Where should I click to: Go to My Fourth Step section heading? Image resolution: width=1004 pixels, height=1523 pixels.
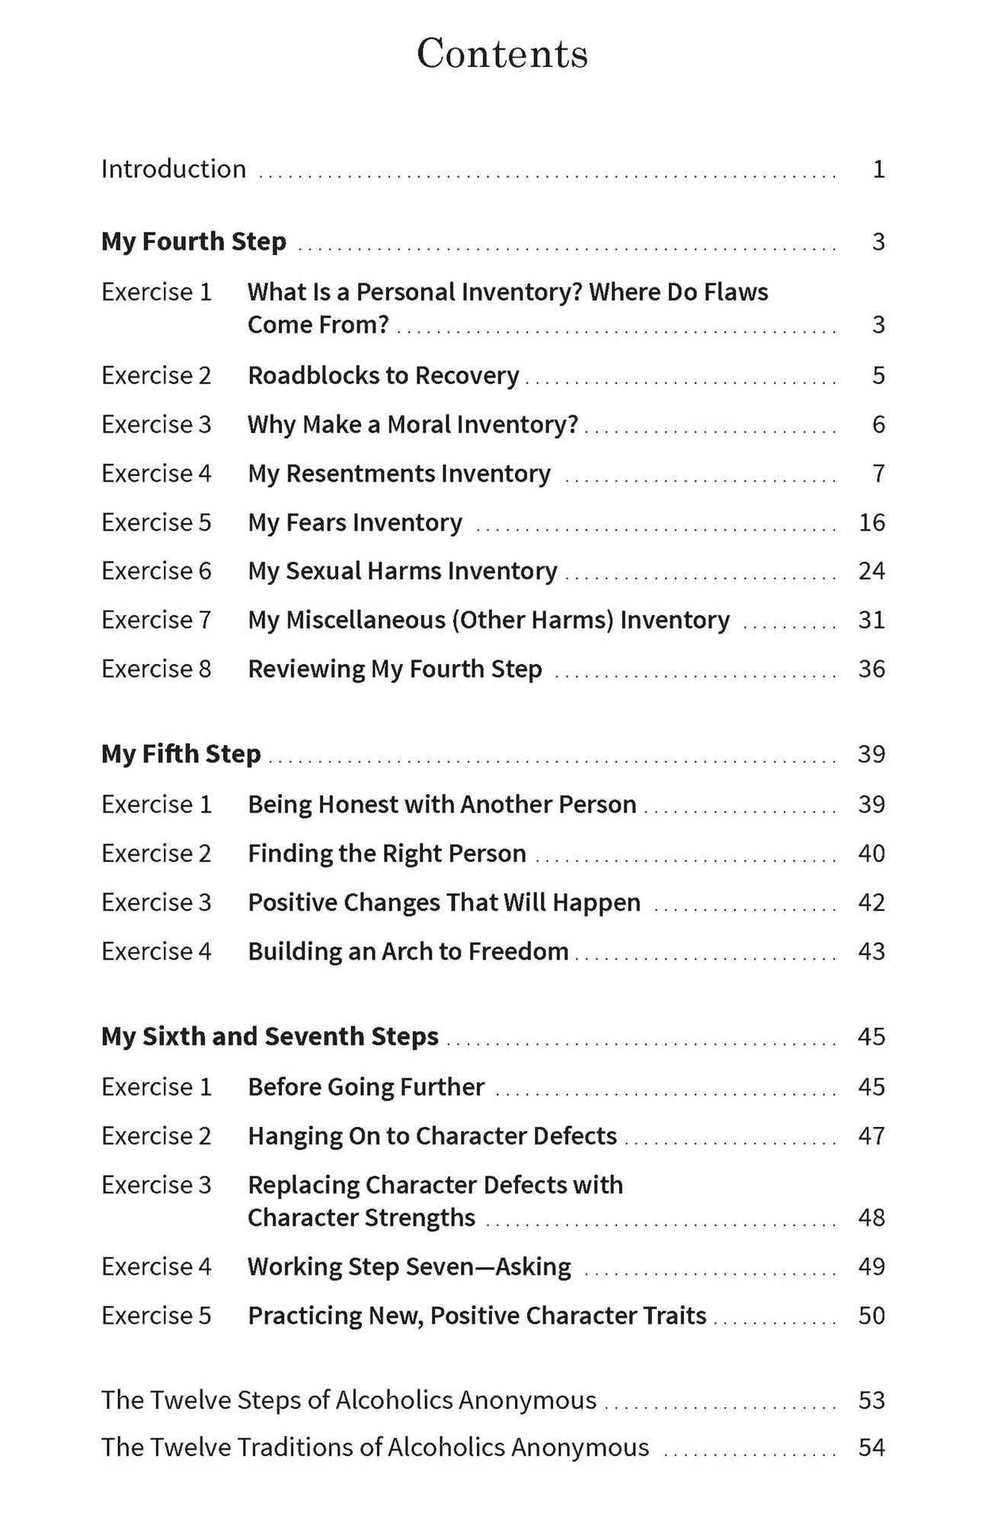coord(193,241)
